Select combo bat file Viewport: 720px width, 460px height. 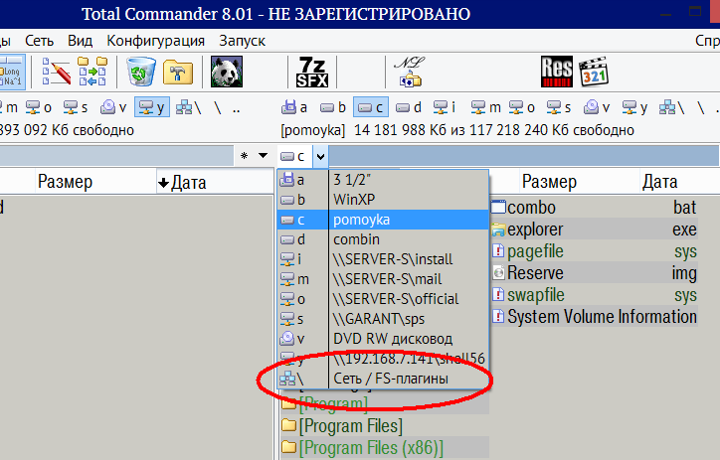coord(594,208)
